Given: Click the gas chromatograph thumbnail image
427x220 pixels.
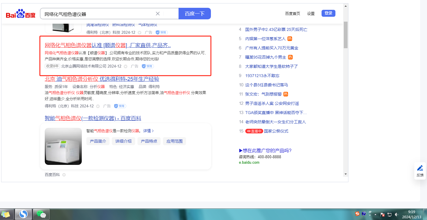Looking at the screenshot, I should (x=63, y=146).
